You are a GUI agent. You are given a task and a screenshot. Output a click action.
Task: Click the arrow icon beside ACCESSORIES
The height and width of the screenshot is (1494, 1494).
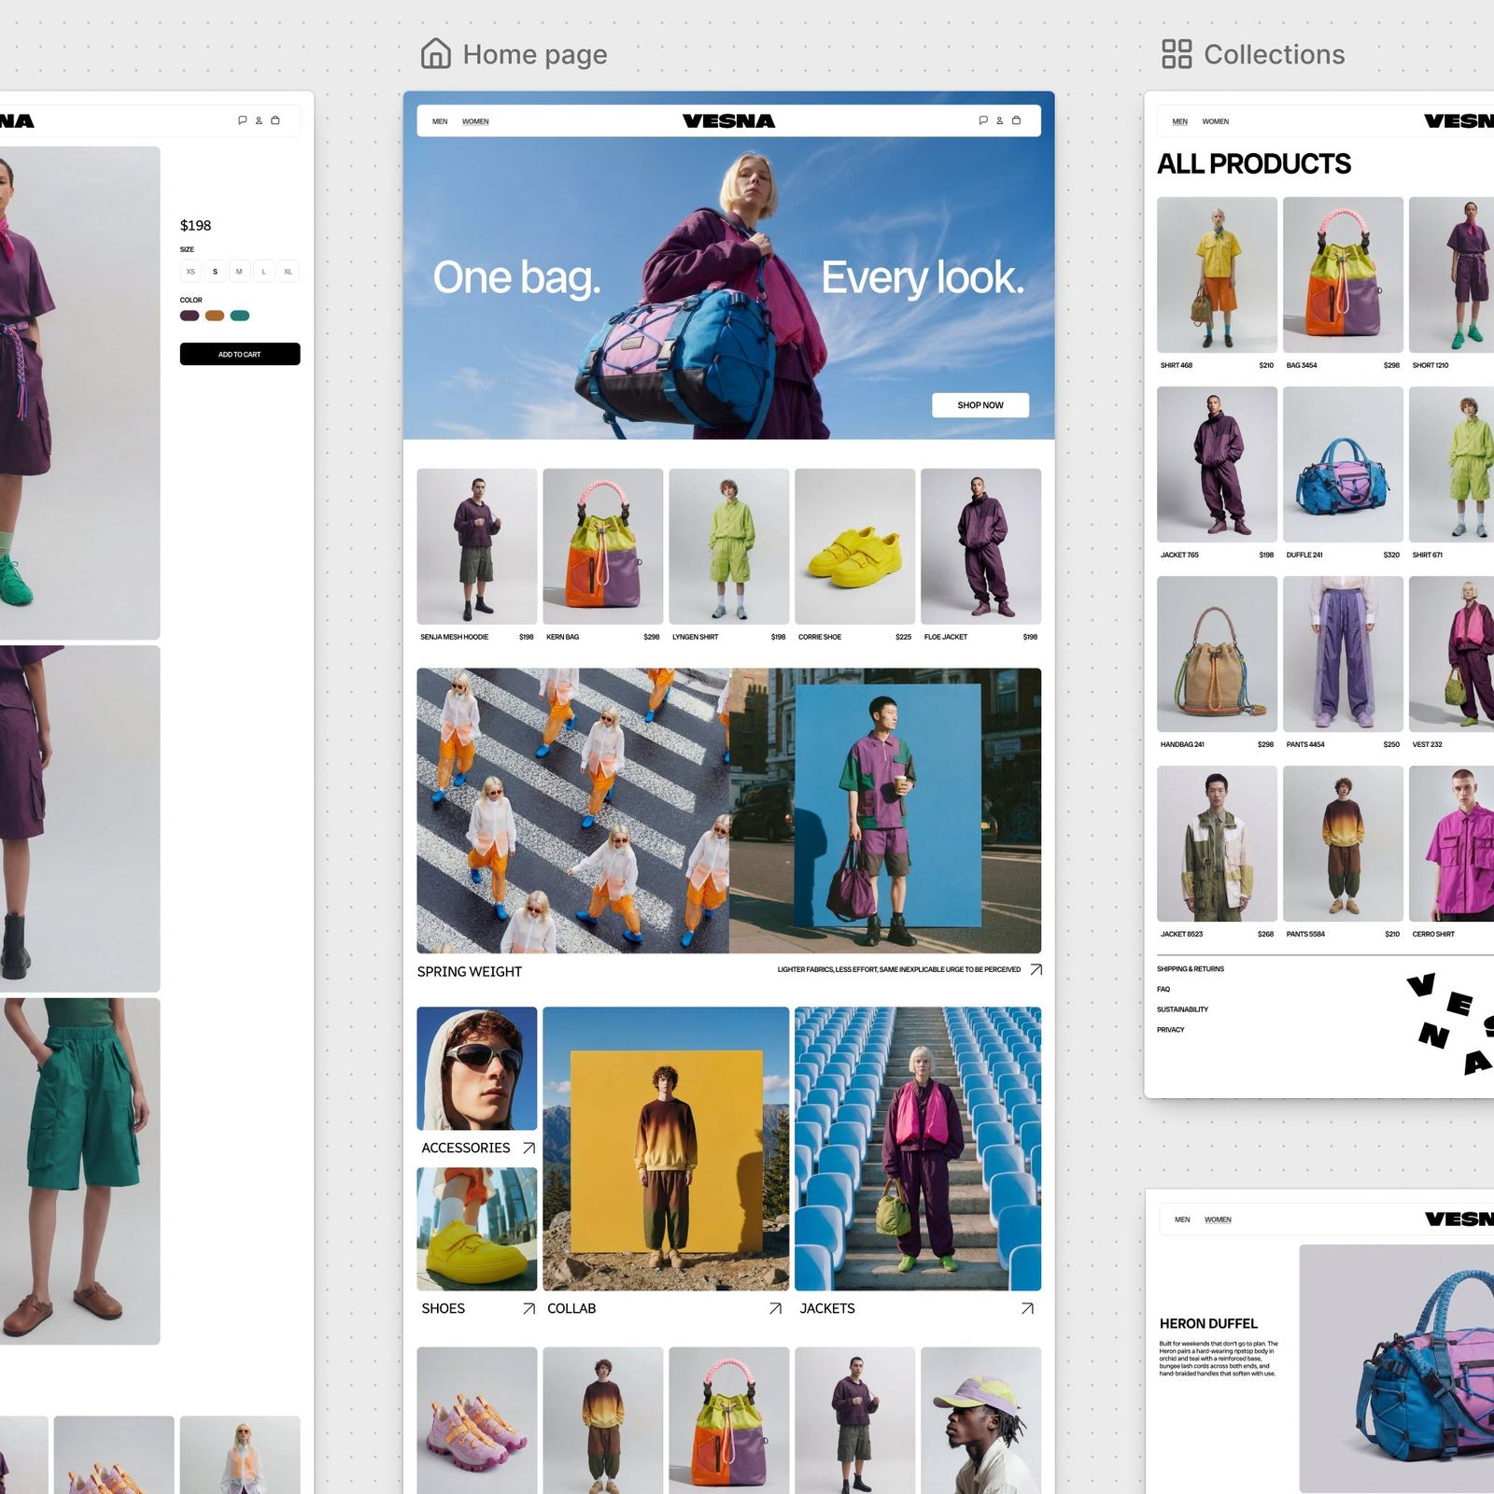529,1148
